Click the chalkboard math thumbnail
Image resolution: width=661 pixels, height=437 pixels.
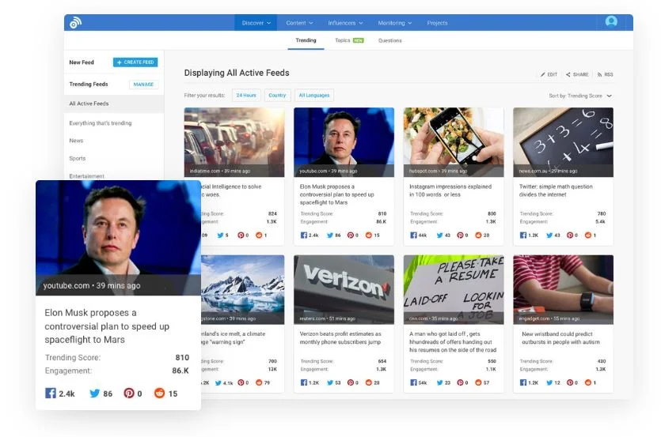(563, 142)
